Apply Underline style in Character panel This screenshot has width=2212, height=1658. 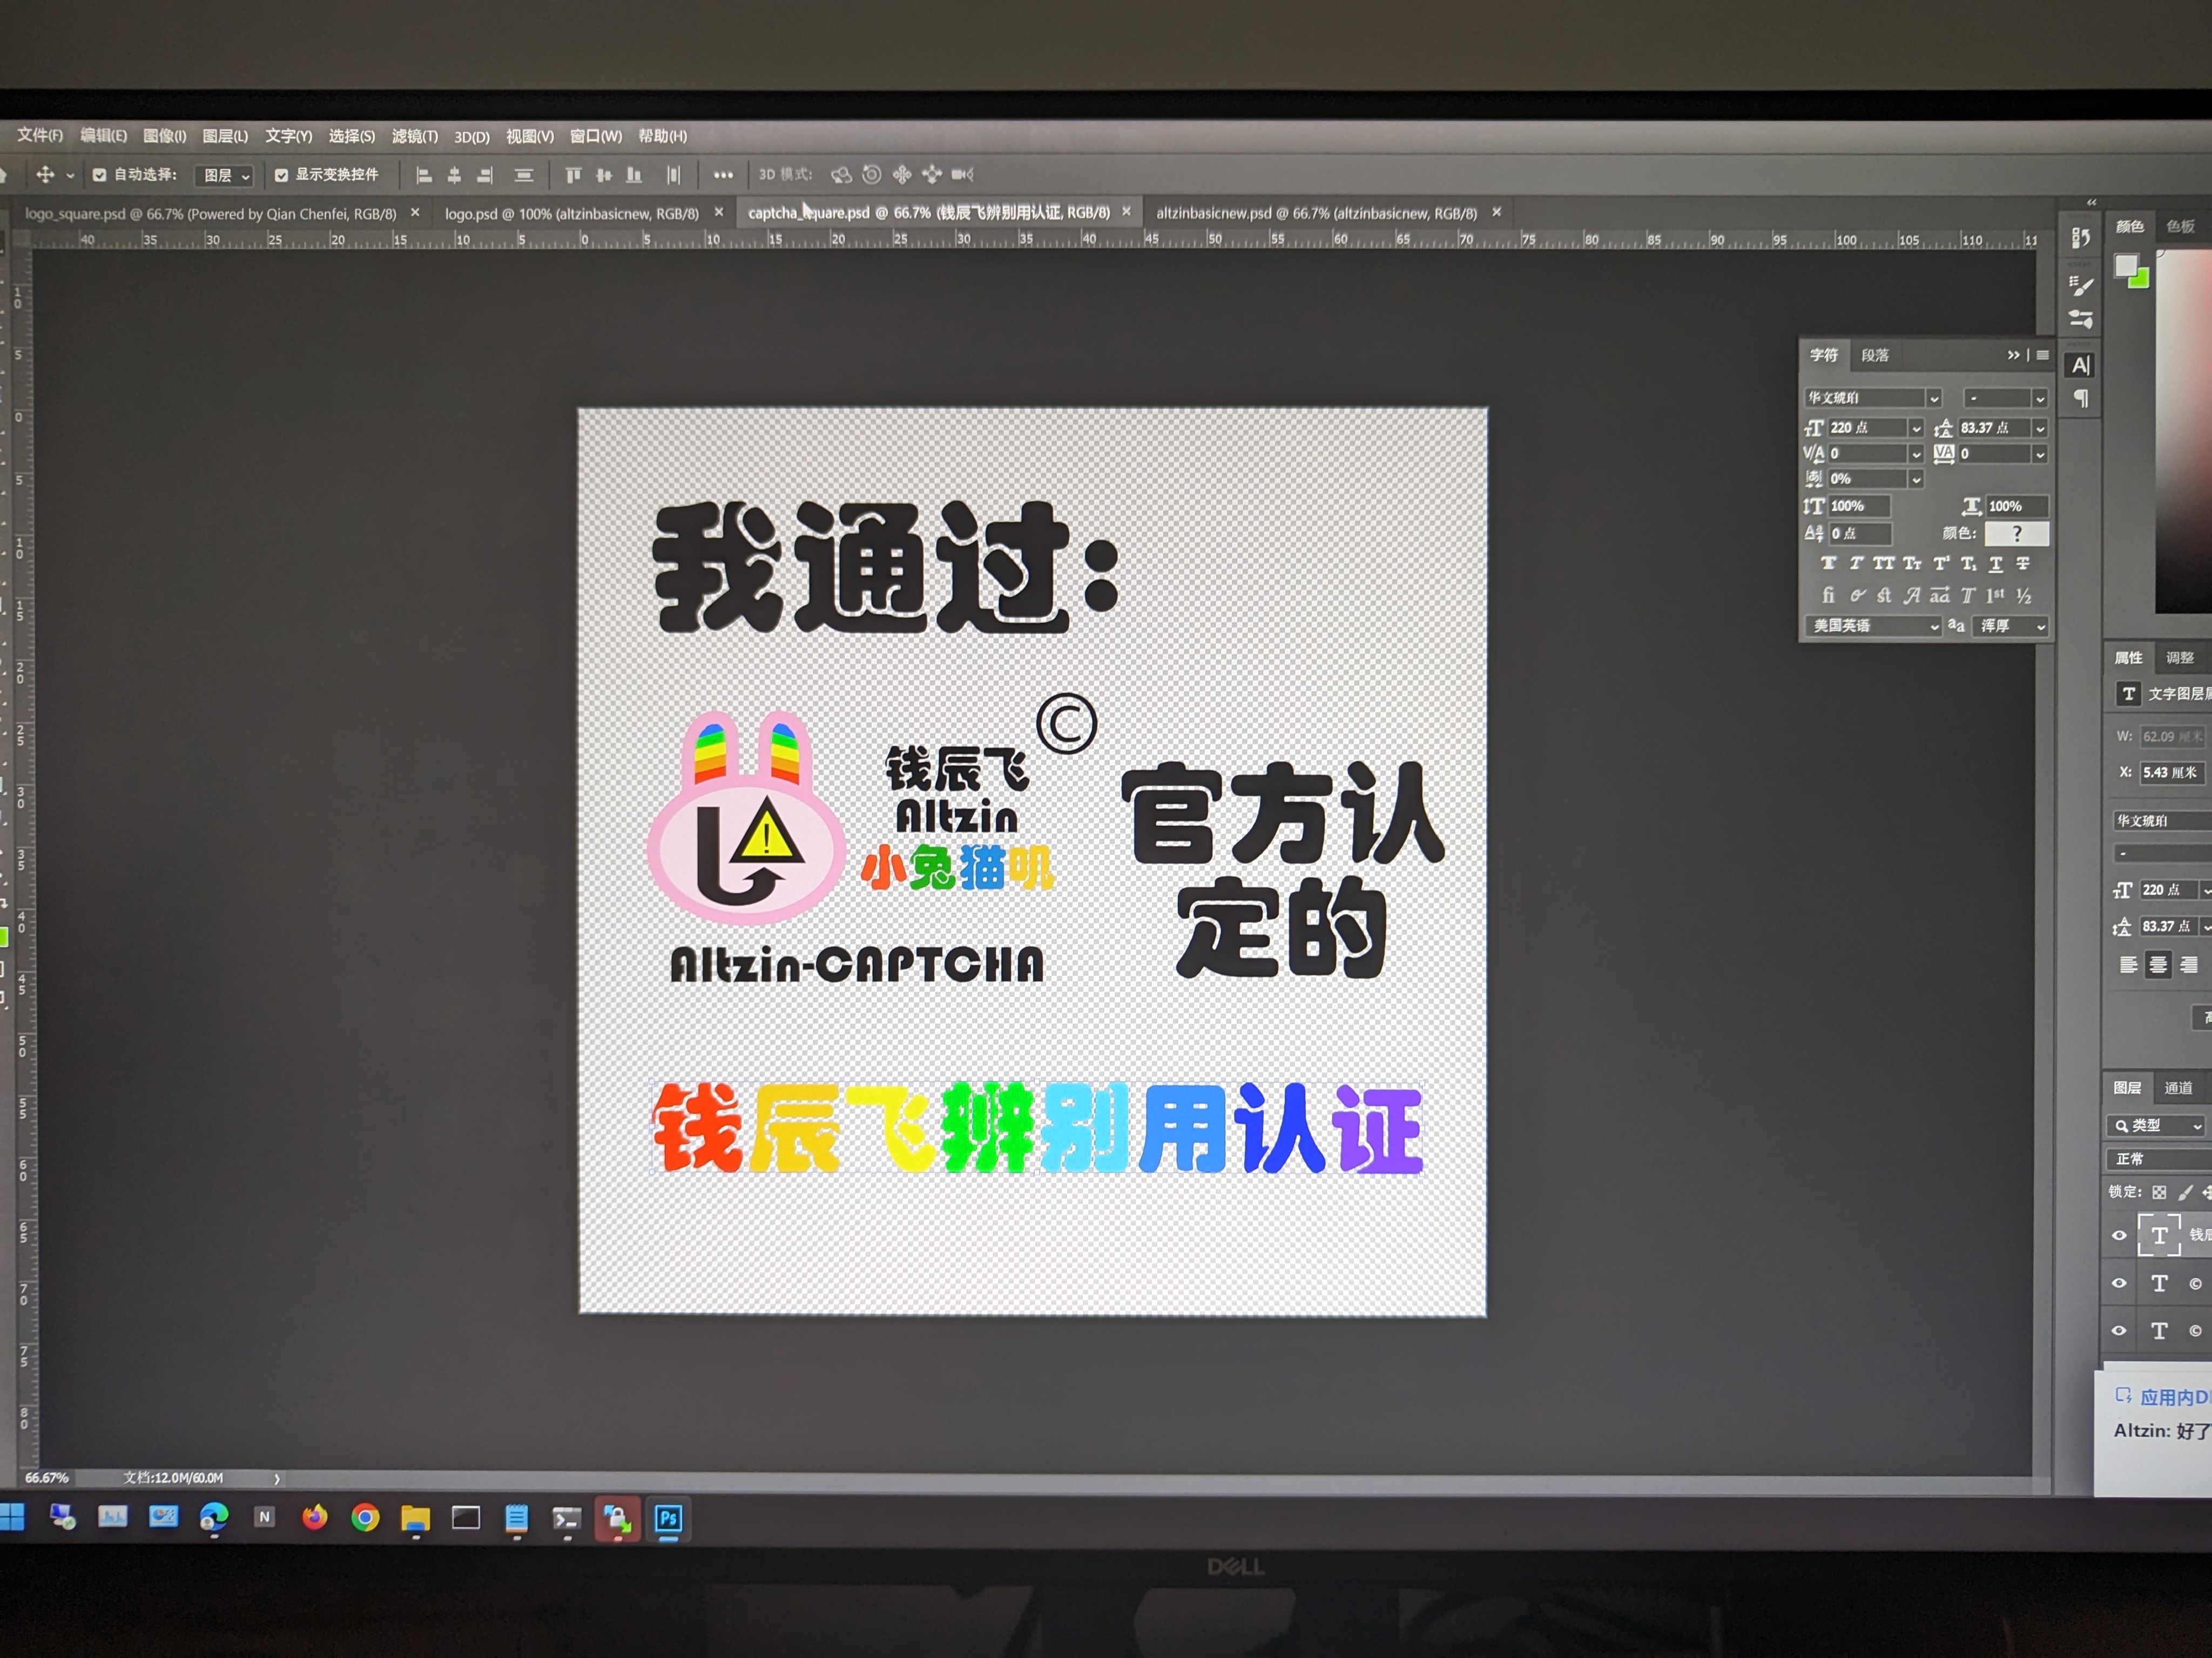point(1996,563)
